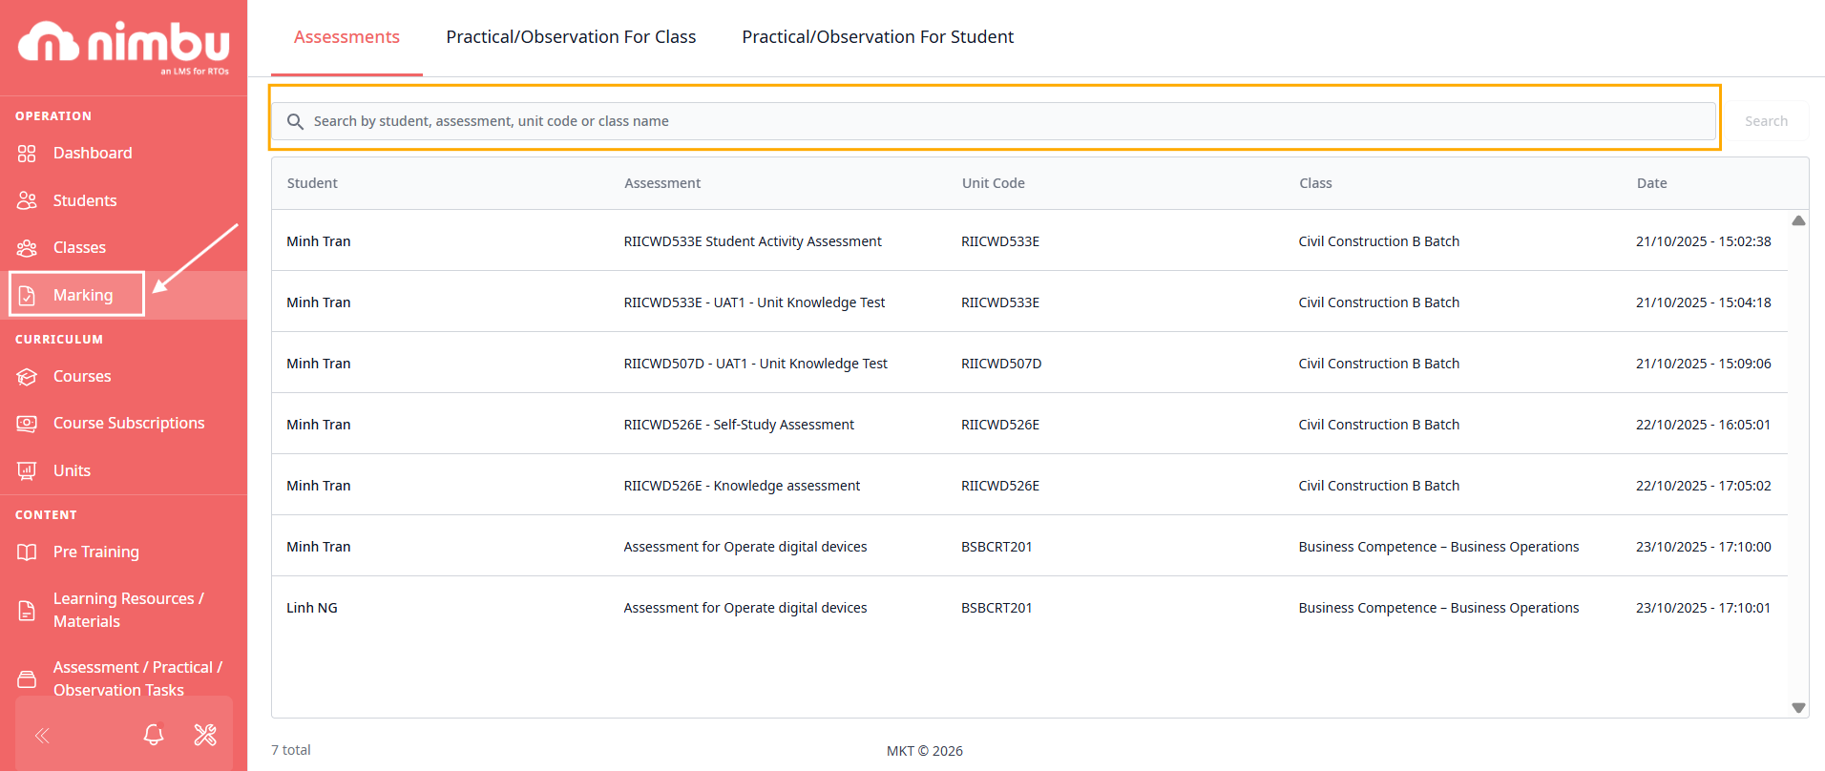
Task: Collapse sidebar with double chevron arrow
Action: pos(42,735)
